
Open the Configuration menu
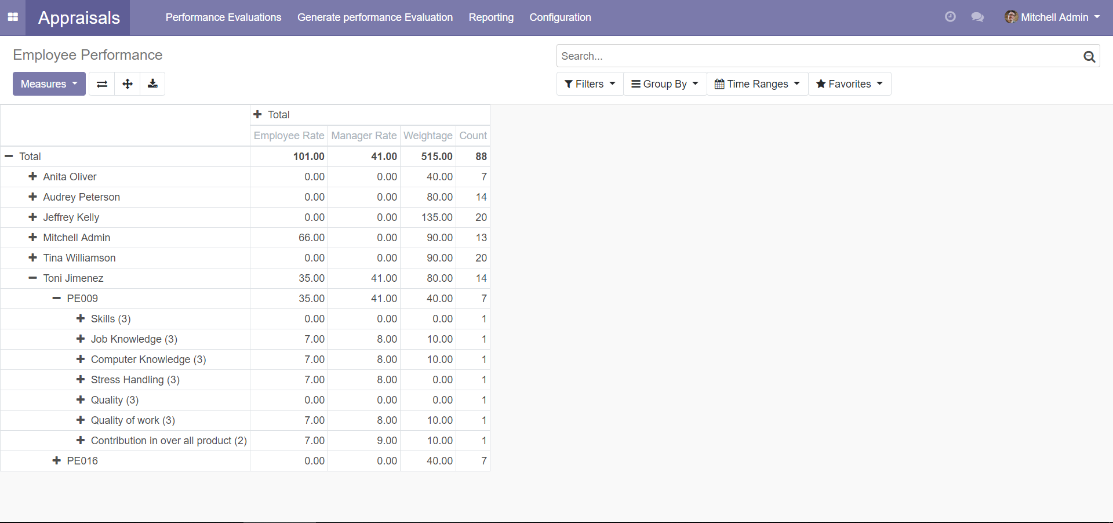[x=560, y=17]
